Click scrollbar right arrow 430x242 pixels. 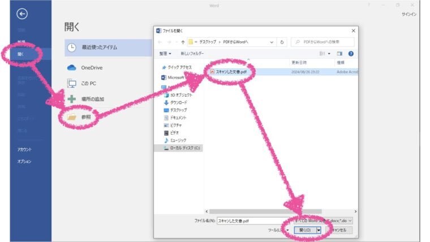pyautogui.click(x=355, y=211)
